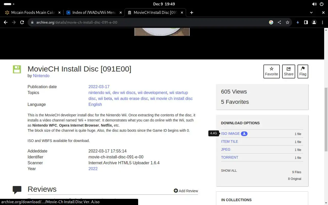Open the 2022 year link
Viewport: 328px width, 205px height.
(93, 169)
